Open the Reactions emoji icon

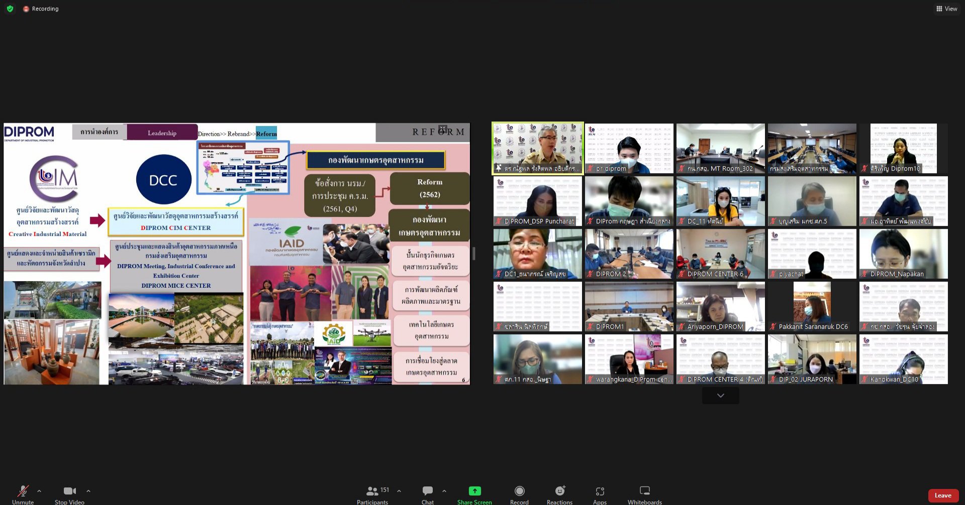[x=560, y=490]
